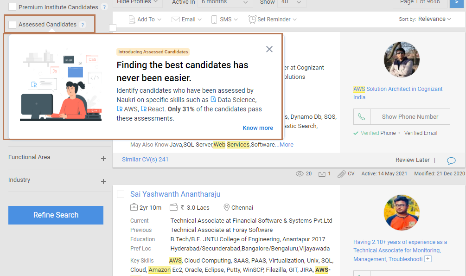The width and height of the screenshot is (466, 276).
Task: Open Assessed Candidates help question icon
Action: click(x=83, y=25)
